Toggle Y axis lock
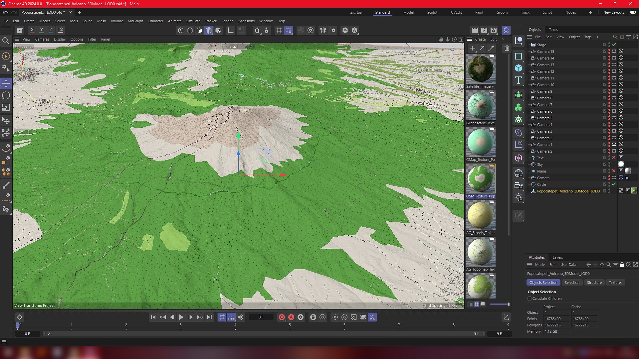This screenshot has height=359, width=639. (41, 30)
